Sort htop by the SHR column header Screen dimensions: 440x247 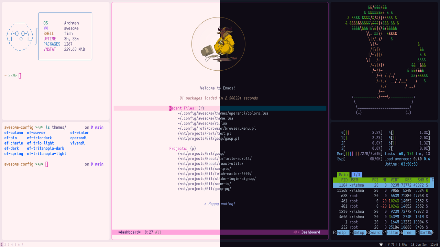click(421, 180)
